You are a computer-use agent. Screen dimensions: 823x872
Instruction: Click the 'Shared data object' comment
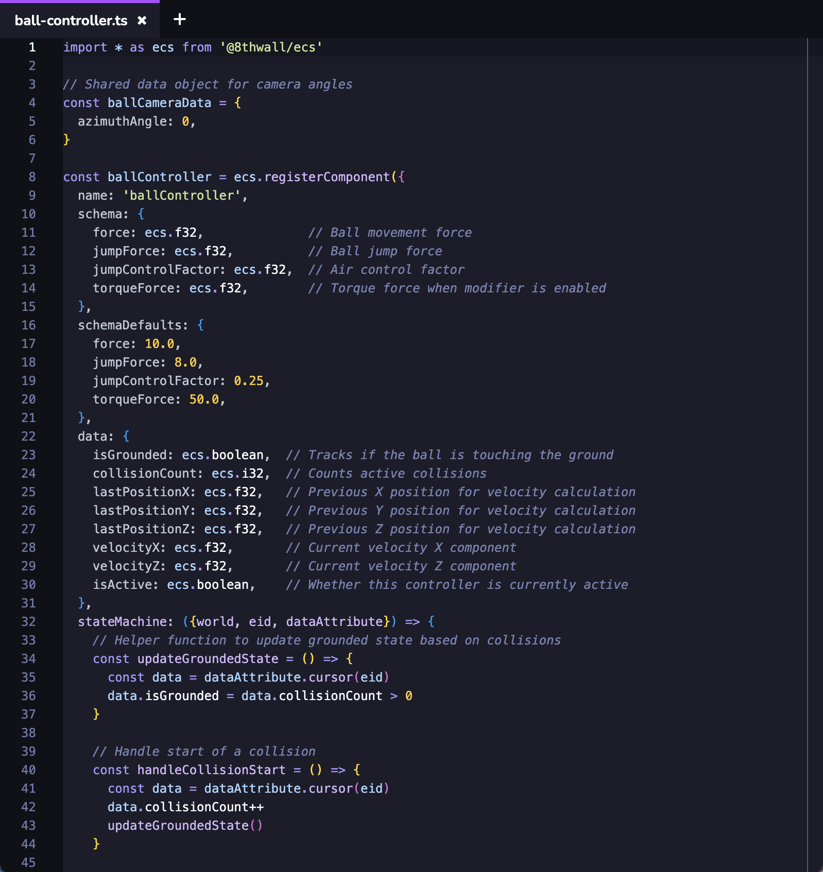pos(208,84)
